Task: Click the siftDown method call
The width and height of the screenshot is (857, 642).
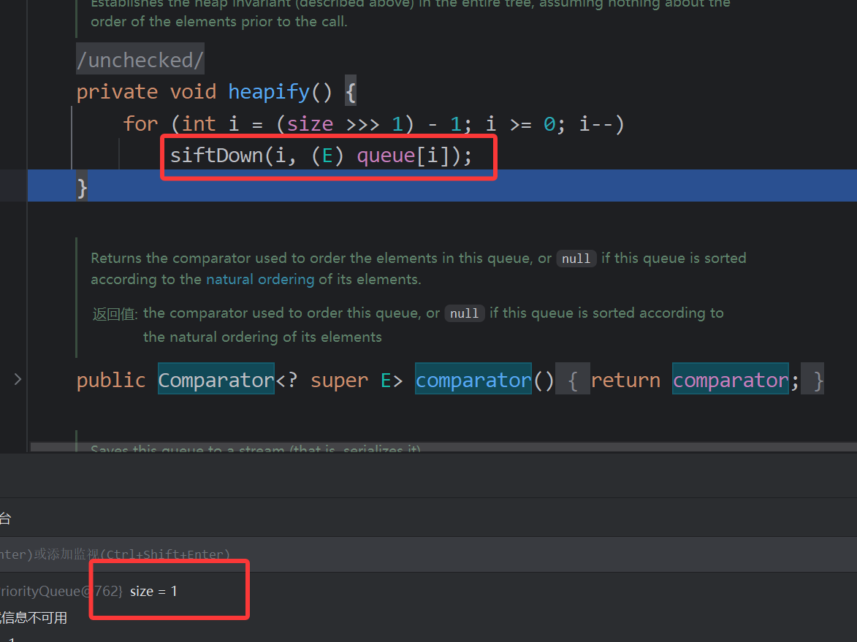Action: coord(216,155)
